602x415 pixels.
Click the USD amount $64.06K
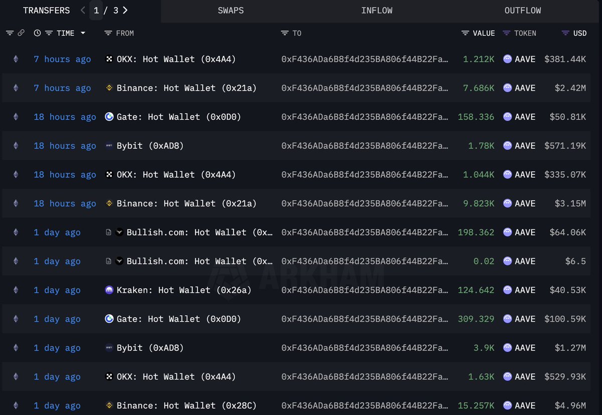567,232
